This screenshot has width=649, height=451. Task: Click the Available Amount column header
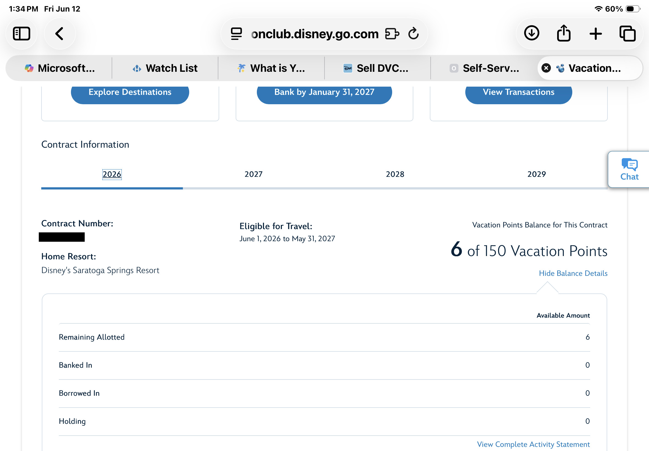coord(563,315)
